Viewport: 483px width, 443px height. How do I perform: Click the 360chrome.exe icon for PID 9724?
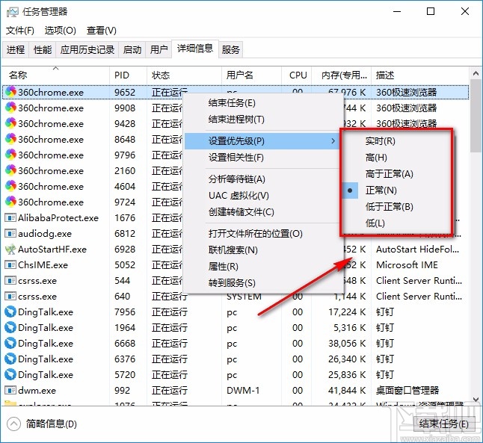[x=10, y=202]
